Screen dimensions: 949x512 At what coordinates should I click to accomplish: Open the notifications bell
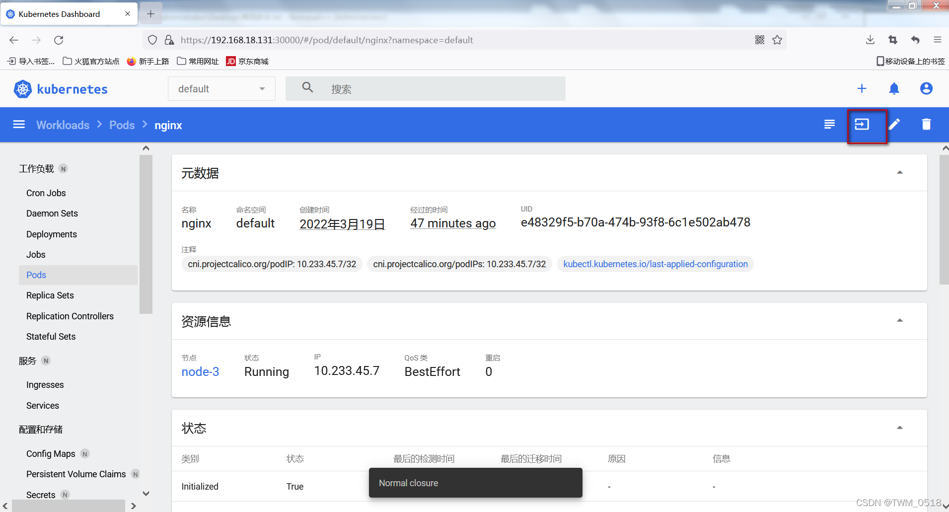click(x=894, y=89)
